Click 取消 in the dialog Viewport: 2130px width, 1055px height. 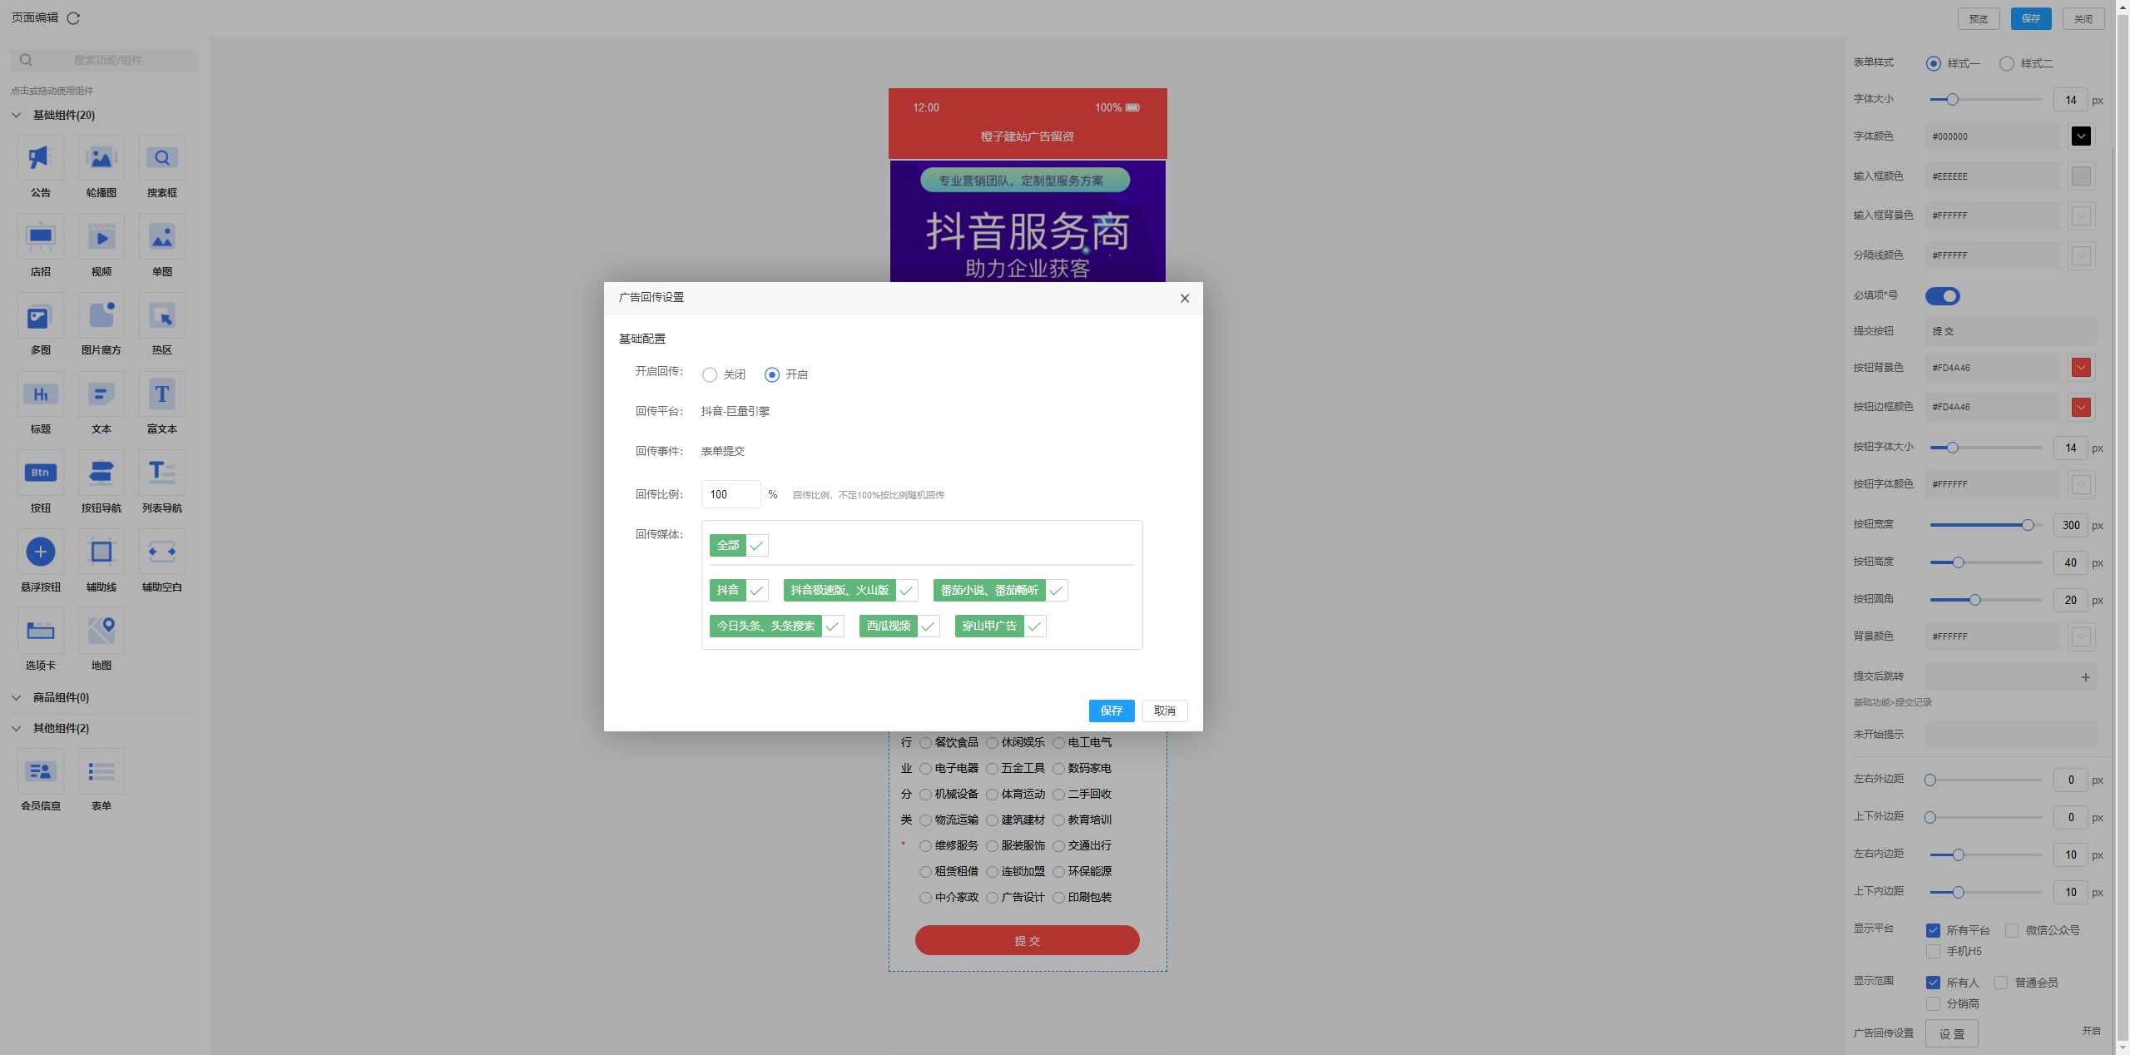point(1164,711)
